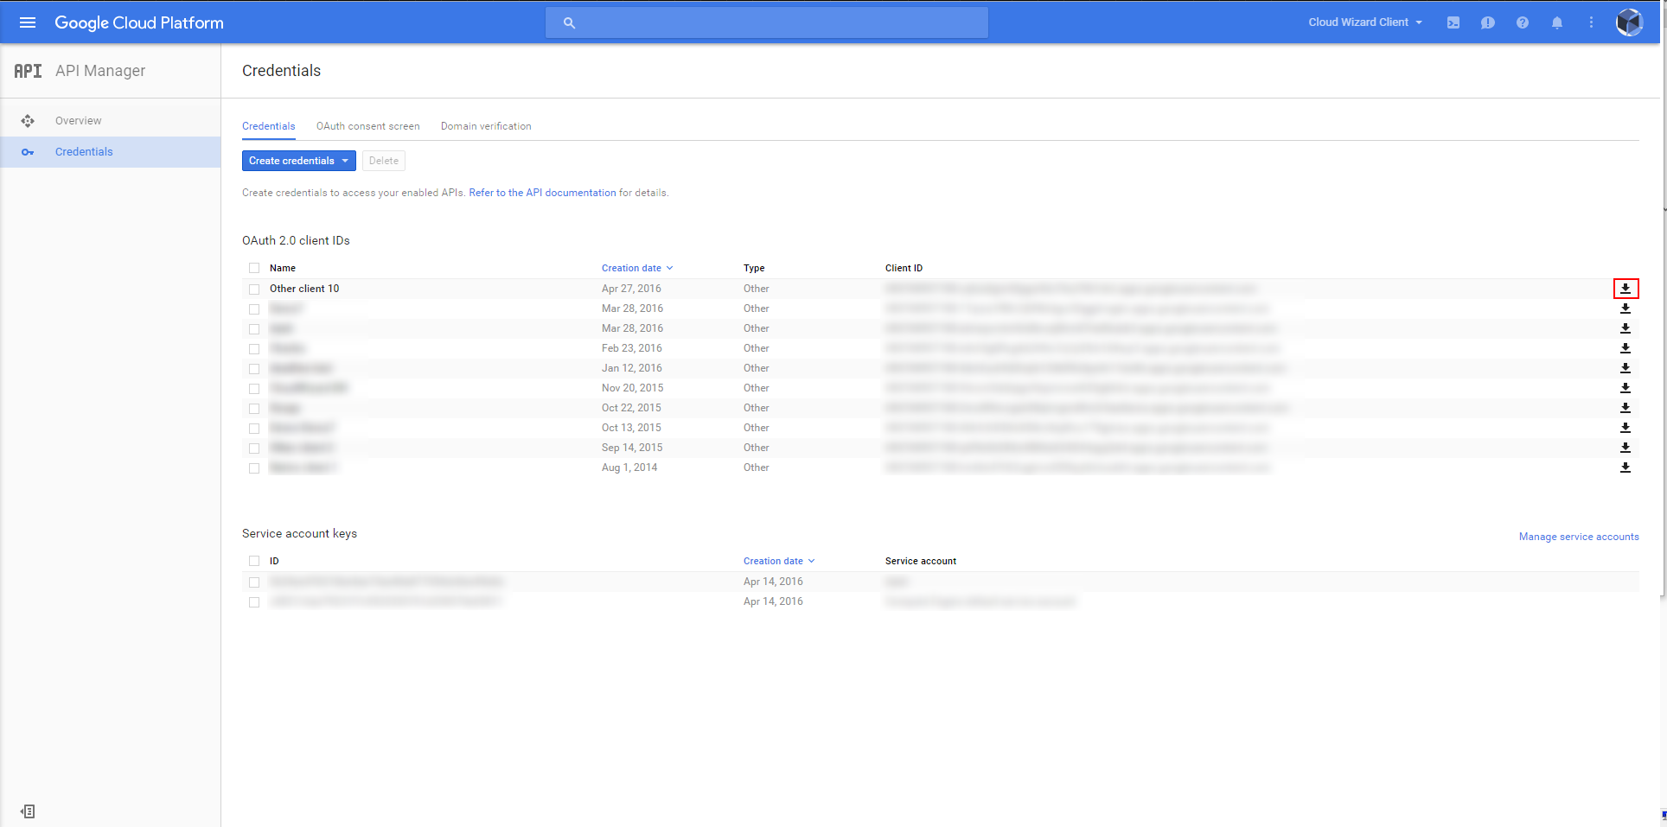Switch to OAuth consent screen tab
Screen dimensions: 1667x827
tap(368, 126)
